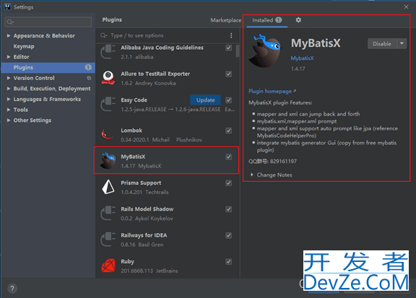Click the Prisma Support triangle icon

pyautogui.click(x=108, y=187)
